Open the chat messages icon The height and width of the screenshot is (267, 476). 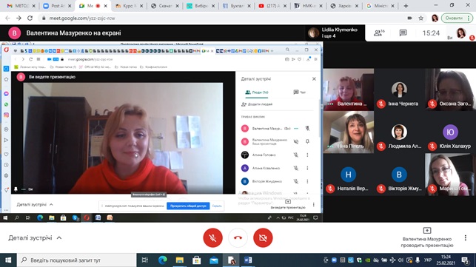point(403,33)
